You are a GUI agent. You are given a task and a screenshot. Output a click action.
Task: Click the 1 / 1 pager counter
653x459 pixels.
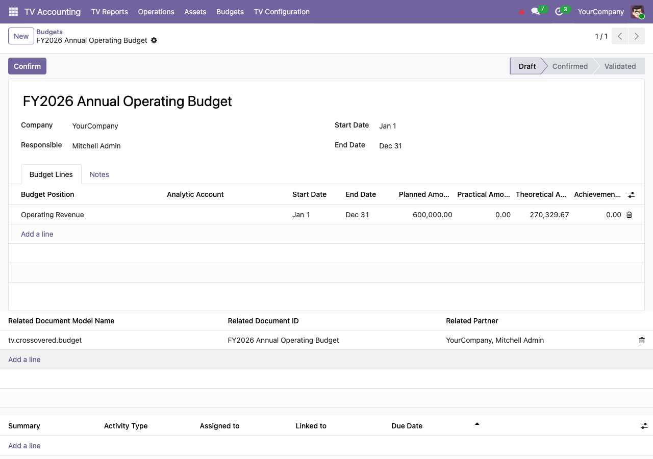click(601, 36)
